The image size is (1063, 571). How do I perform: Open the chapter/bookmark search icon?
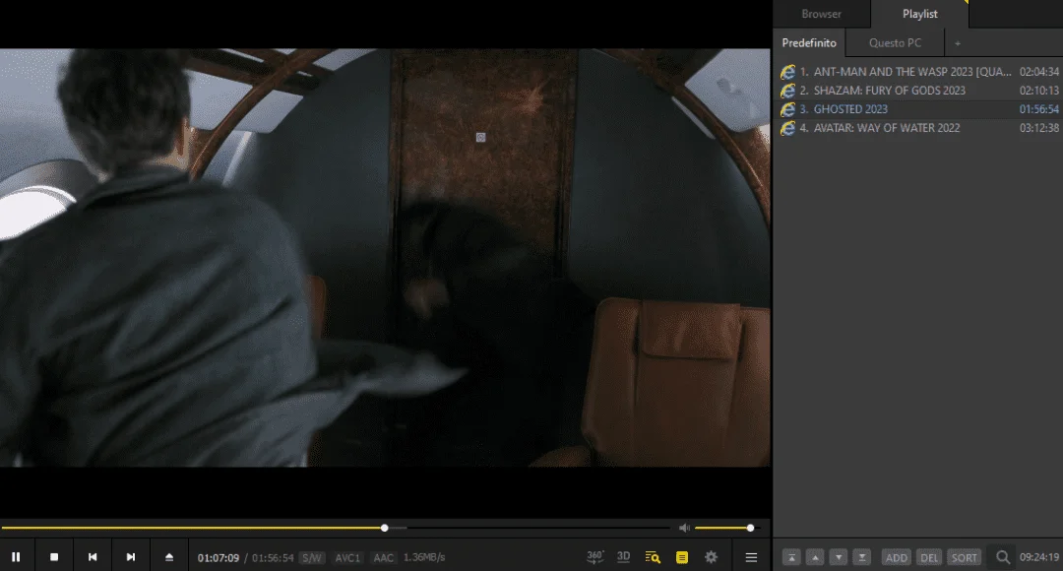click(x=653, y=557)
